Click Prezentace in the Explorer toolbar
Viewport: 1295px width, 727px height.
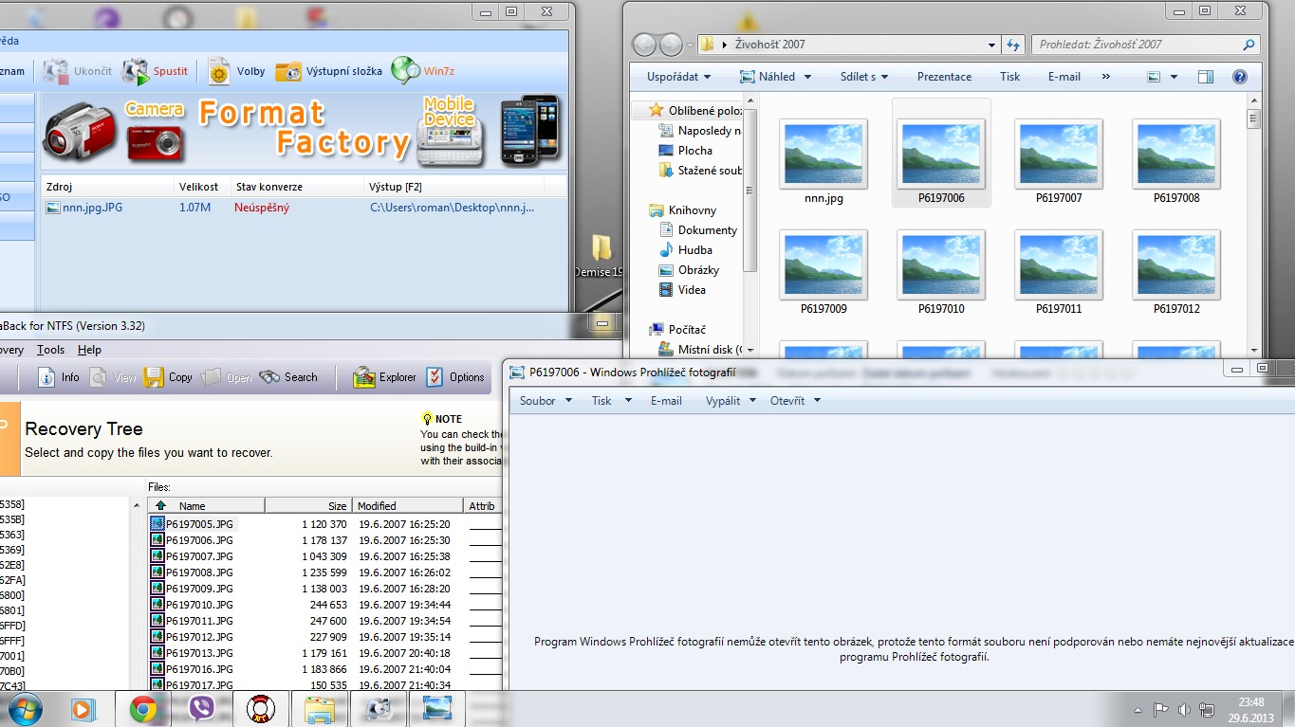click(x=944, y=77)
